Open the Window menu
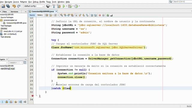This screenshot has width=192, height=108. click(x=61, y=2)
